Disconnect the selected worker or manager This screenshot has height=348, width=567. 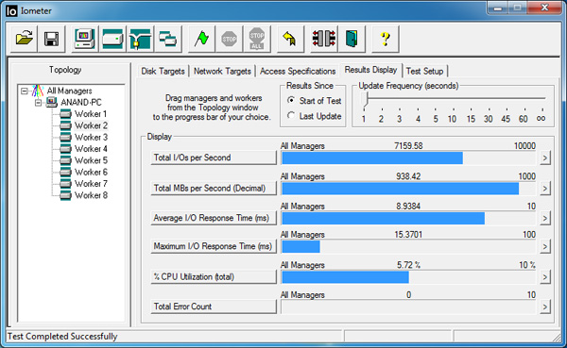tap(324, 39)
